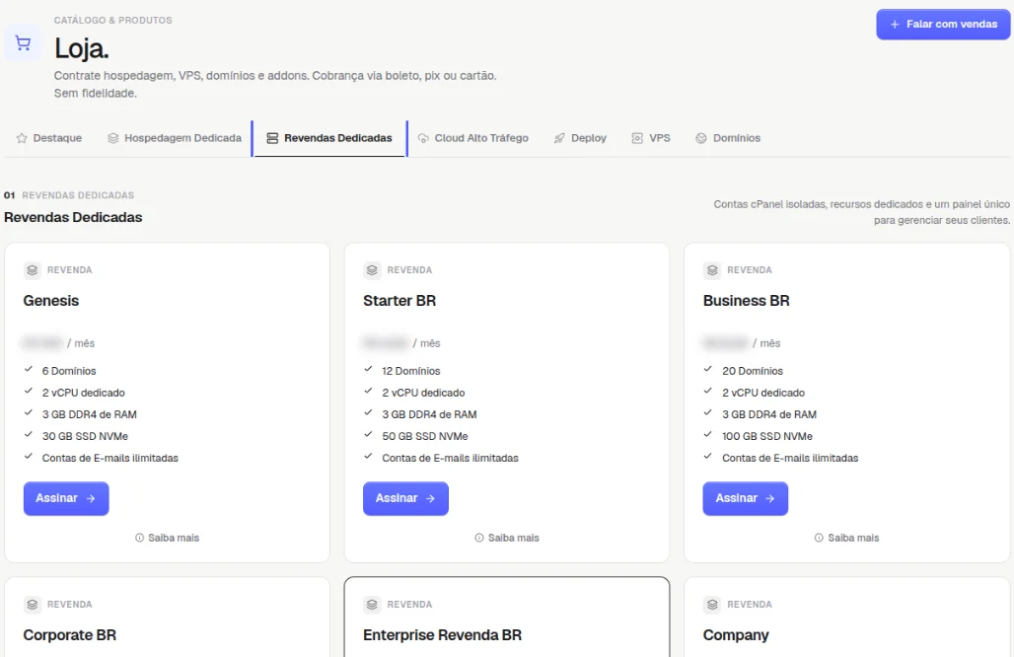Click the Revenda stack icon on Corporate BR card
The image size is (1014, 657).
coord(33,605)
